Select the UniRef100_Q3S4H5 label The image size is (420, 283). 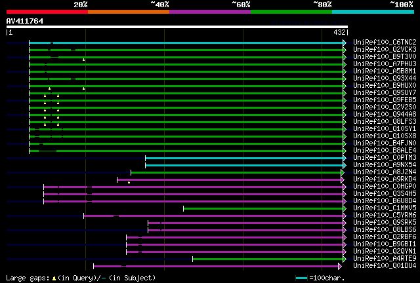(x=385, y=194)
